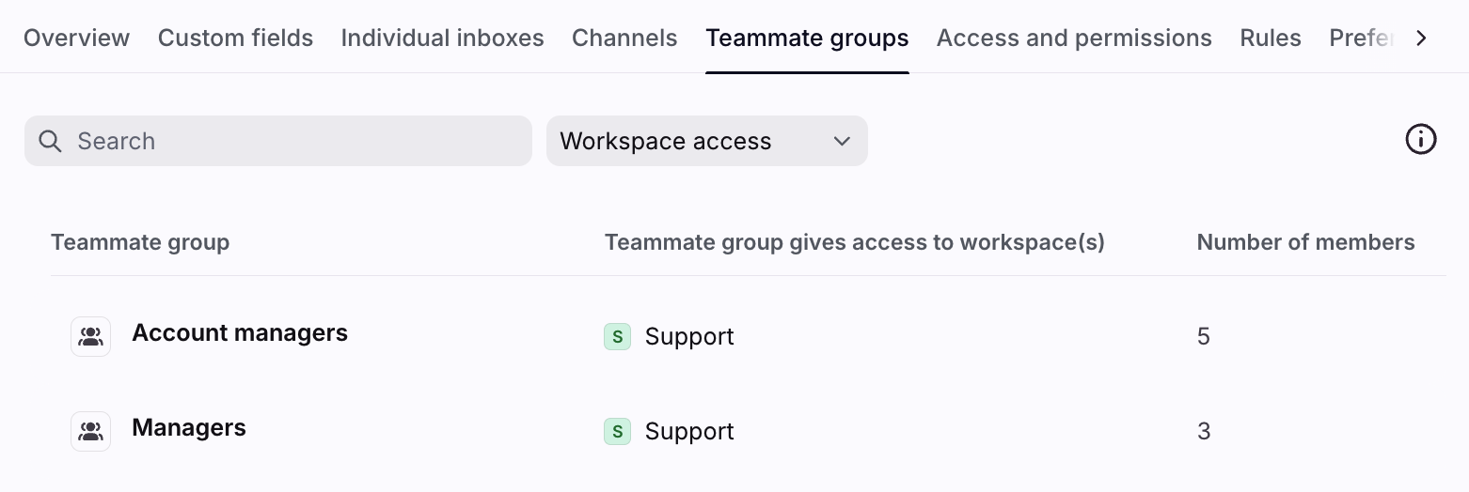The height and width of the screenshot is (492, 1469).
Task: Click the green S badge in Managers row
Action: point(617,431)
